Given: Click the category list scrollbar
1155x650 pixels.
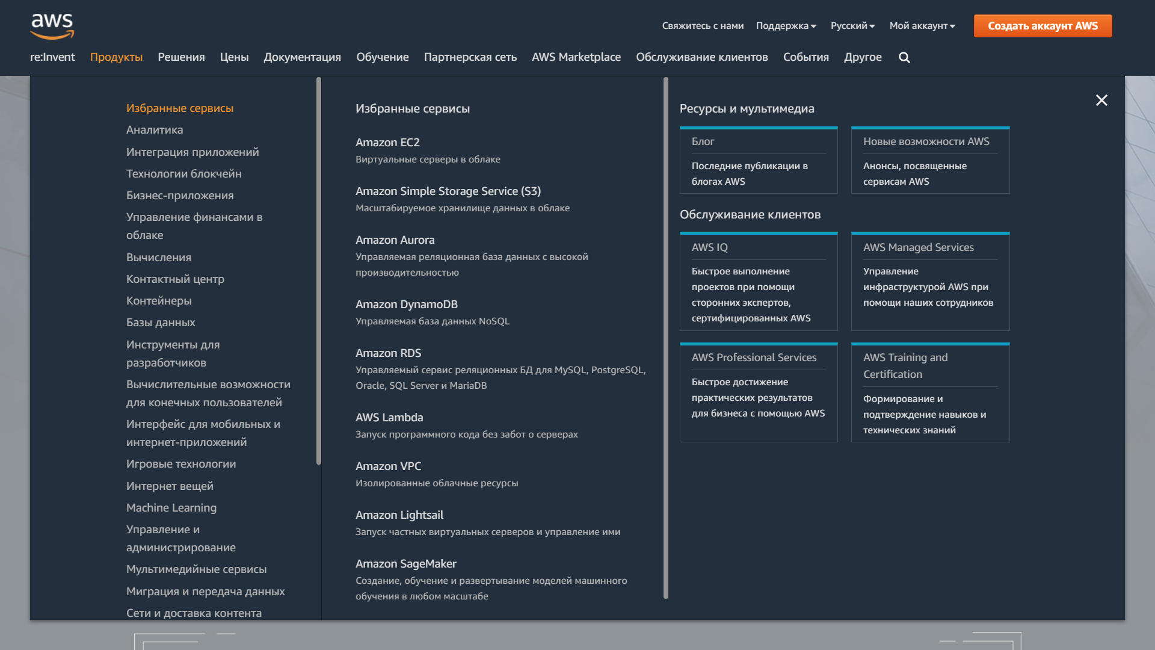Looking at the screenshot, I should [319, 271].
